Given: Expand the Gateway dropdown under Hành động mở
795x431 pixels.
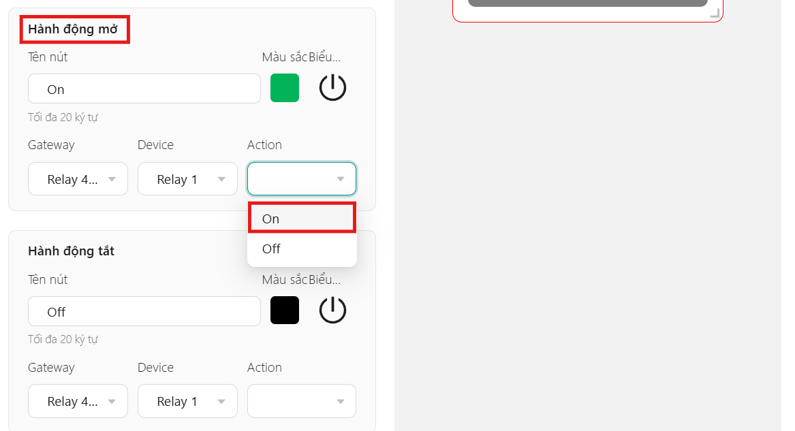Looking at the screenshot, I should (x=78, y=179).
